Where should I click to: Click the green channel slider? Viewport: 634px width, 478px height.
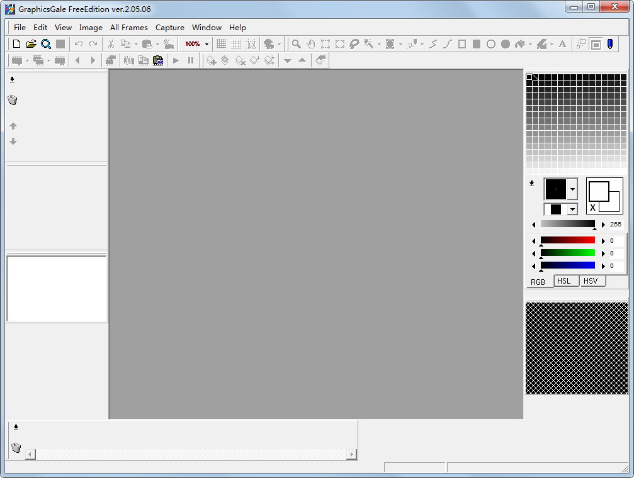coord(568,253)
